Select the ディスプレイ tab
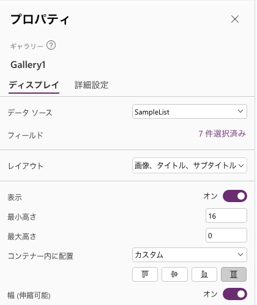257x305 pixels. pos(34,85)
